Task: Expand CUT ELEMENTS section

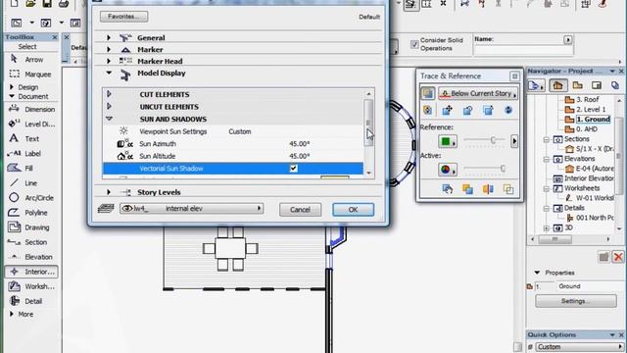Action: pyautogui.click(x=109, y=94)
